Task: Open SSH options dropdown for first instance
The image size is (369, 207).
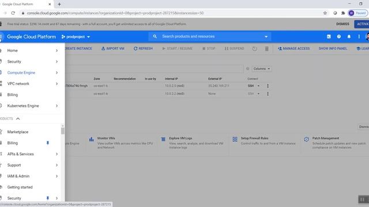Action: pos(258,86)
